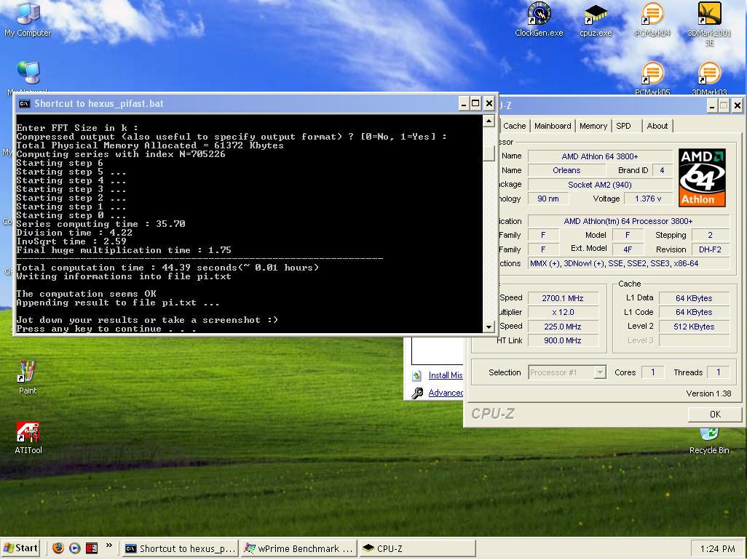Click the Advanced link in background window
The width and height of the screenshot is (747, 560).
446,393
